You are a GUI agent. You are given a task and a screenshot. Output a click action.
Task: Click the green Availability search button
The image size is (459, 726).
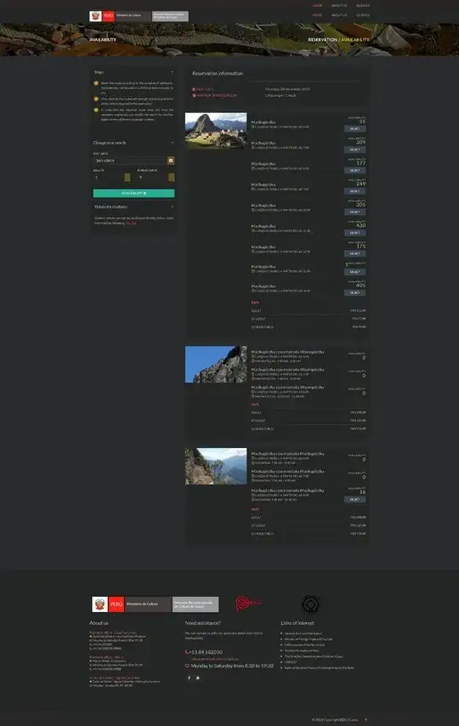point(133,193)
